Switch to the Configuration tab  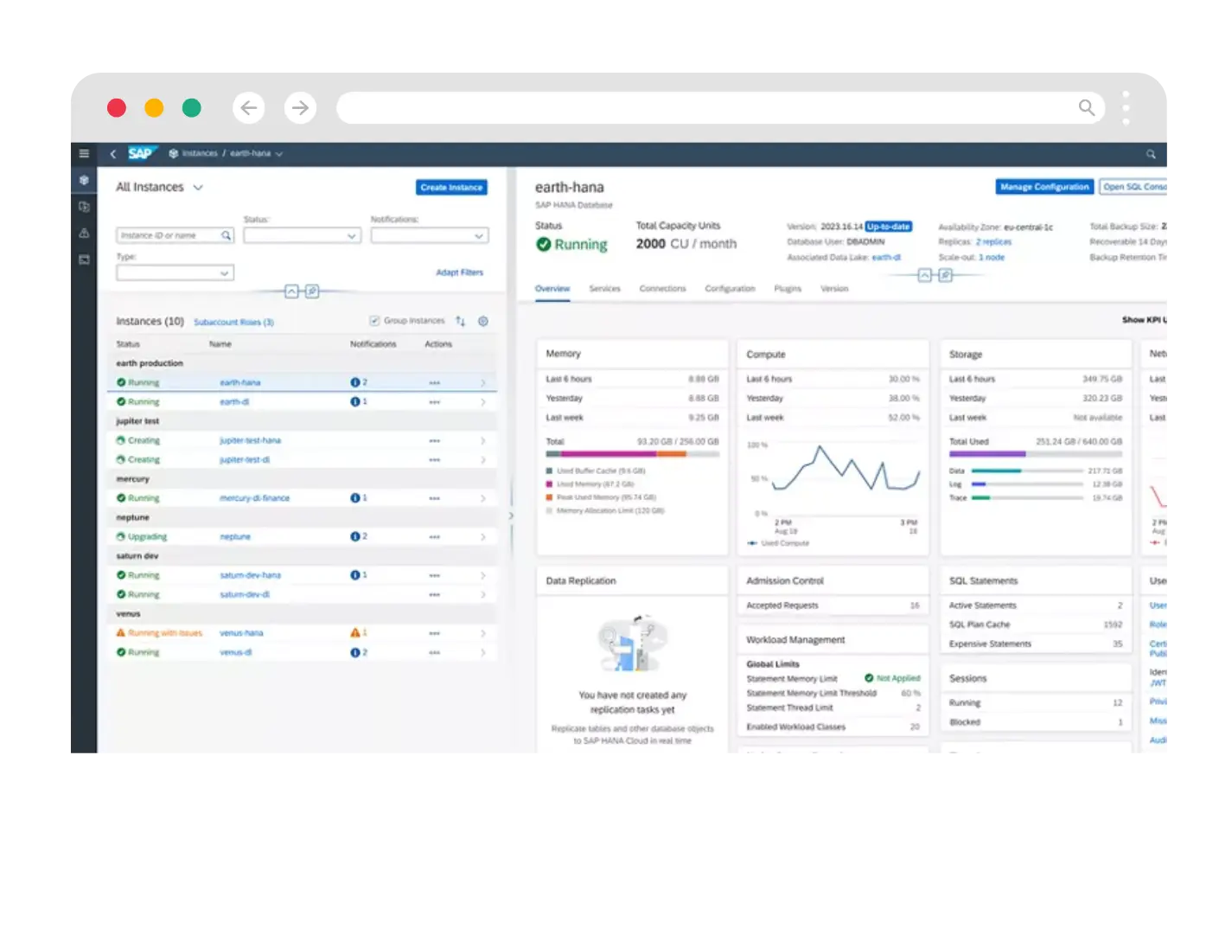tap(730, 289)
